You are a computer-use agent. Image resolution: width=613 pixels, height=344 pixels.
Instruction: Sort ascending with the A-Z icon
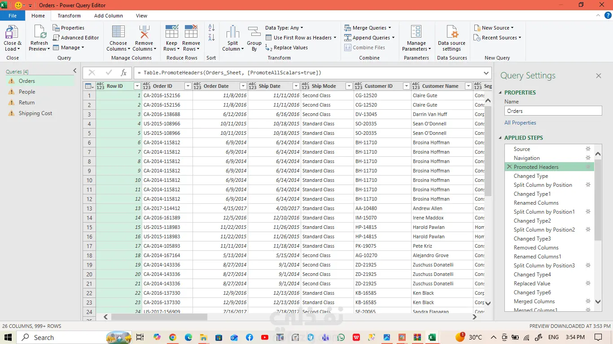coord(211,28)
